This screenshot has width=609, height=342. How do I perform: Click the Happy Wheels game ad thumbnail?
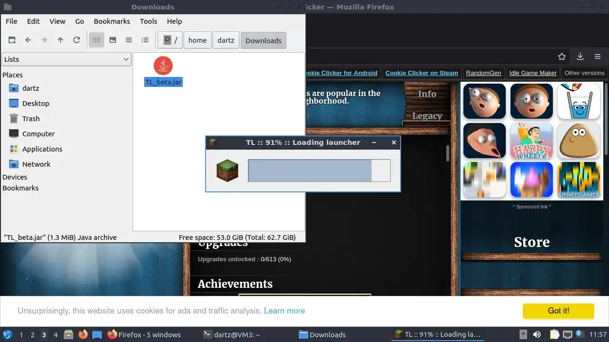pos(531,141)
